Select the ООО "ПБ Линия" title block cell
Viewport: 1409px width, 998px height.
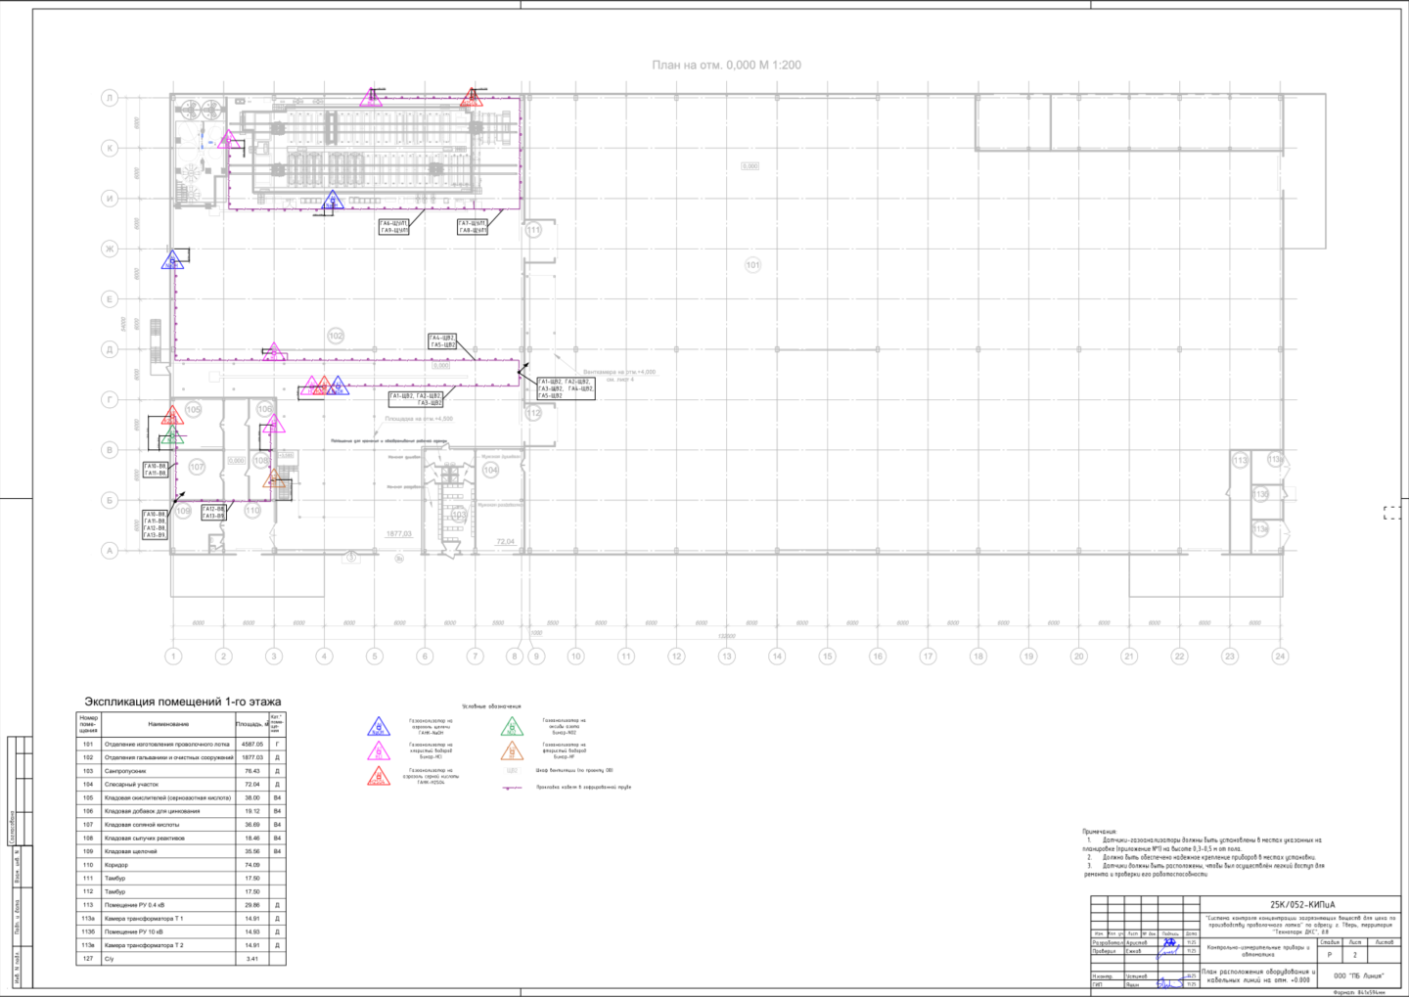1358,975
